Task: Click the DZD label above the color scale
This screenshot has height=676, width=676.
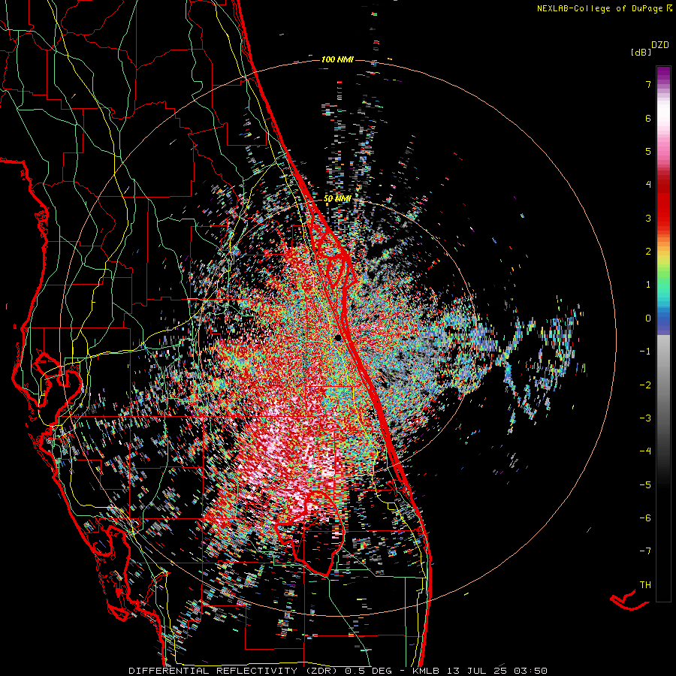Action: (x=660, y=45)
